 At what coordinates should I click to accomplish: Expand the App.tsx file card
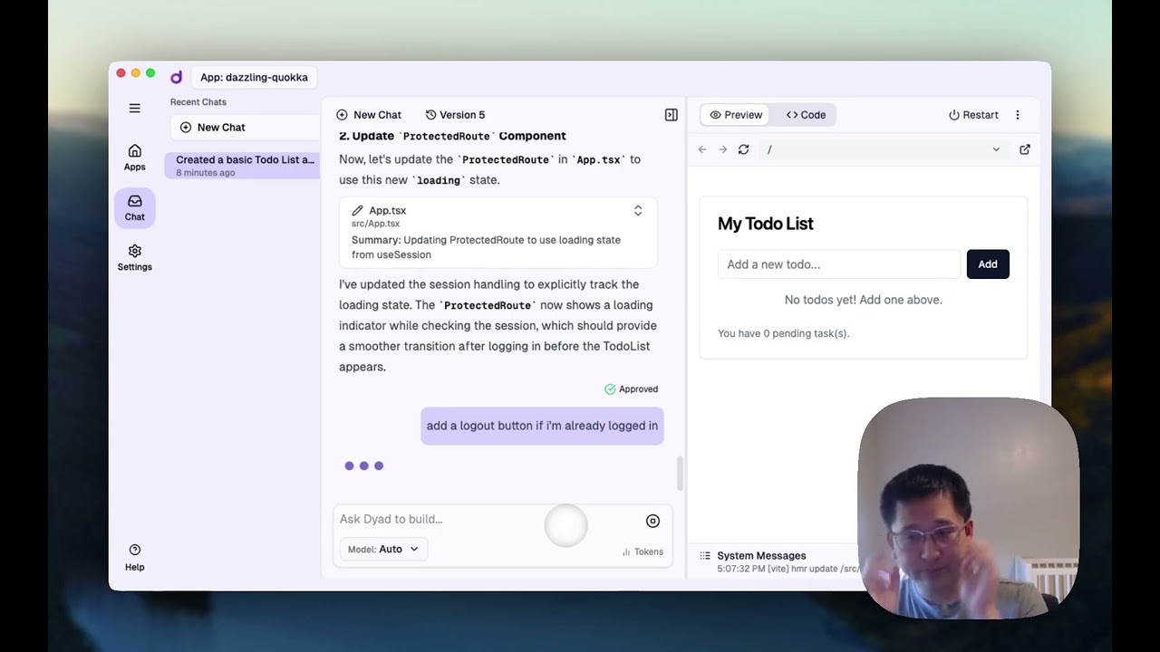638,210
